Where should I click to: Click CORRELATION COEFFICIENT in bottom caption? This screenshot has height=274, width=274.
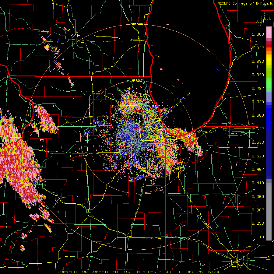[89, 272]
